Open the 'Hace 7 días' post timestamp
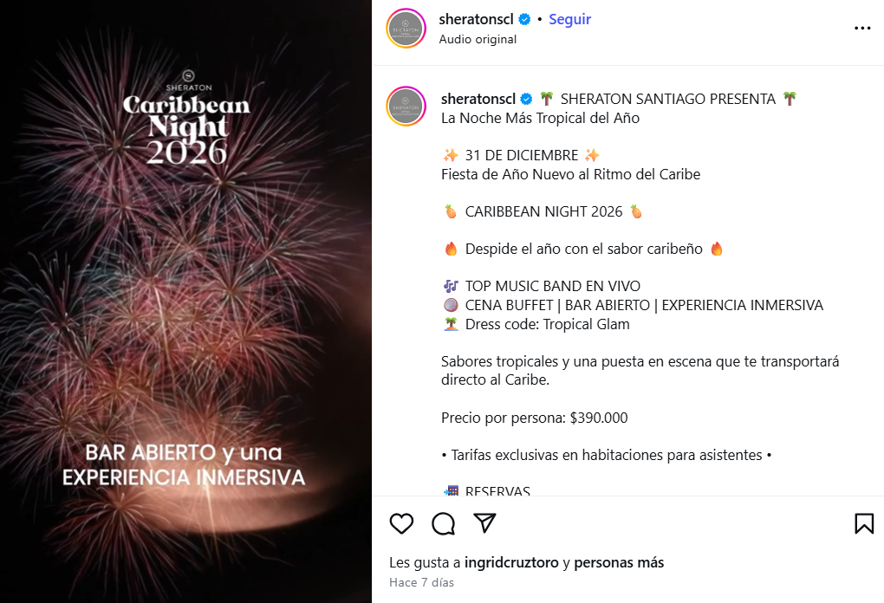This screenshot has height=603, width=884. click(x=421, y=582)
